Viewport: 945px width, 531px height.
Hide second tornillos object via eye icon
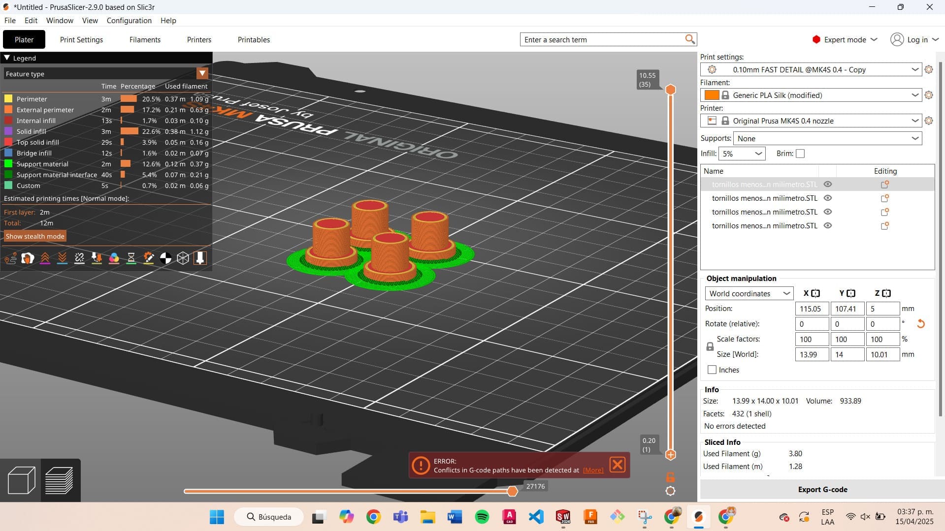(x=828, y=198)
